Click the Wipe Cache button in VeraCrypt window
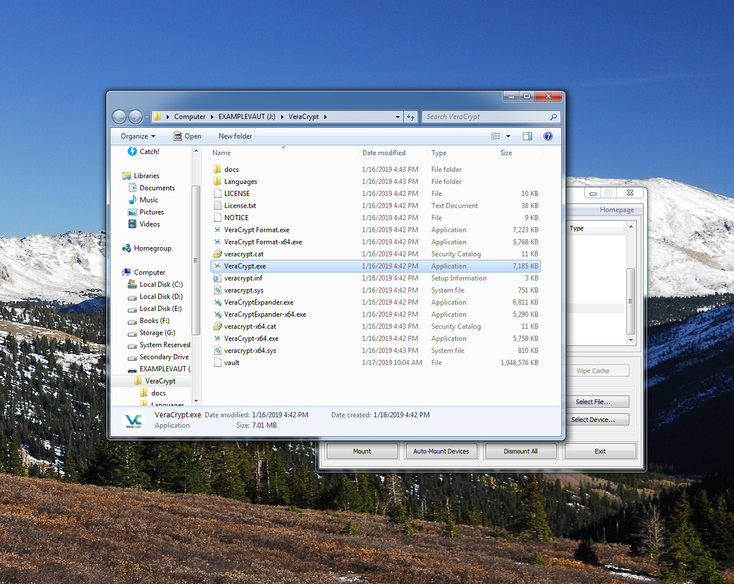Viewport: 734px width, 584px height. 597,371
